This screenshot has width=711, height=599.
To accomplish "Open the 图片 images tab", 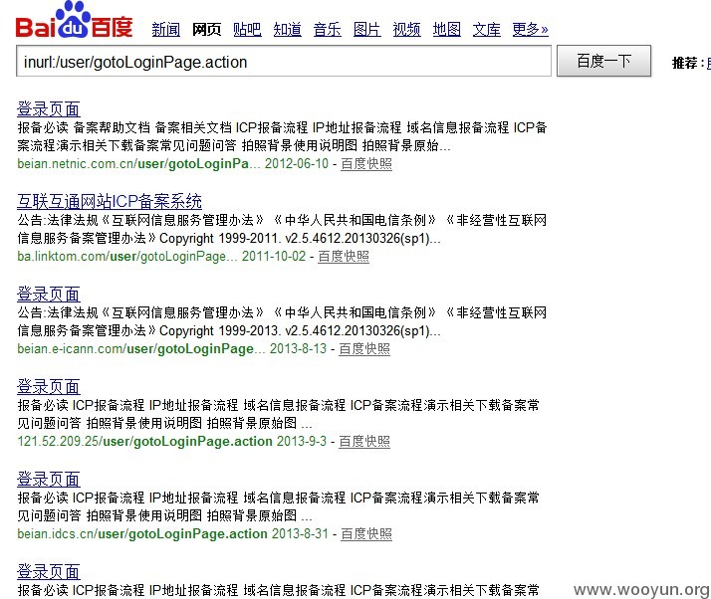I will pyautogui.click(x=366, y=30).
